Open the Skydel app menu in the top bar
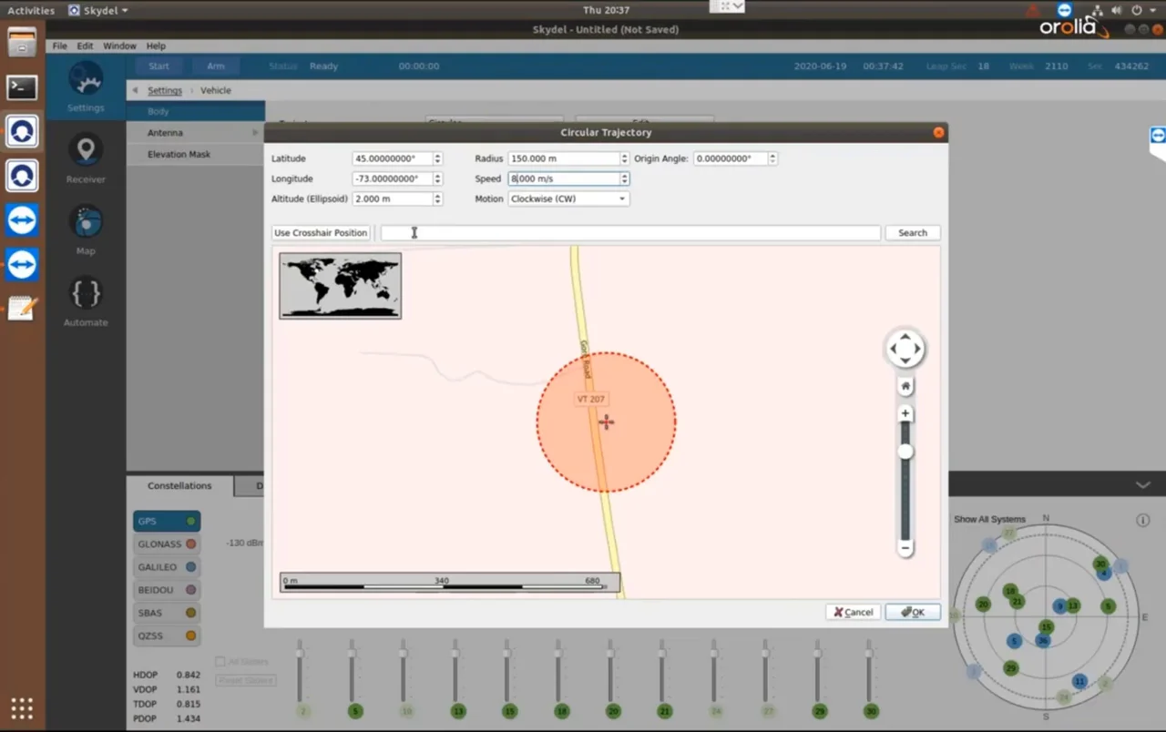1166x732 pixels. (x=98, y=10)
